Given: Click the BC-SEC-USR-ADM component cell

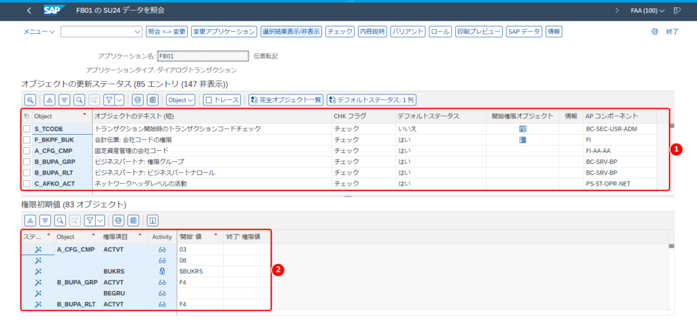Looking at the screenshot, I should [x=619, y=129].
